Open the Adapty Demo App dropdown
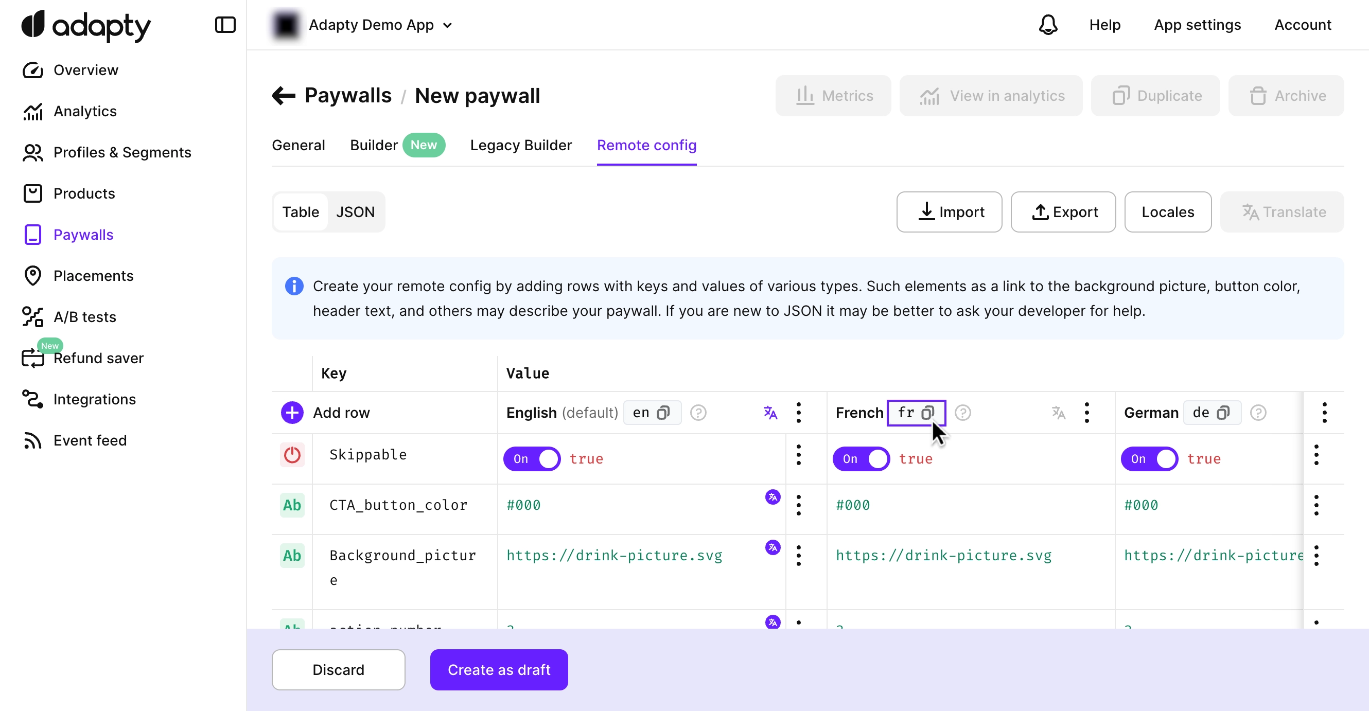This screenshot has height=711, width=1369. coord(380,25)
